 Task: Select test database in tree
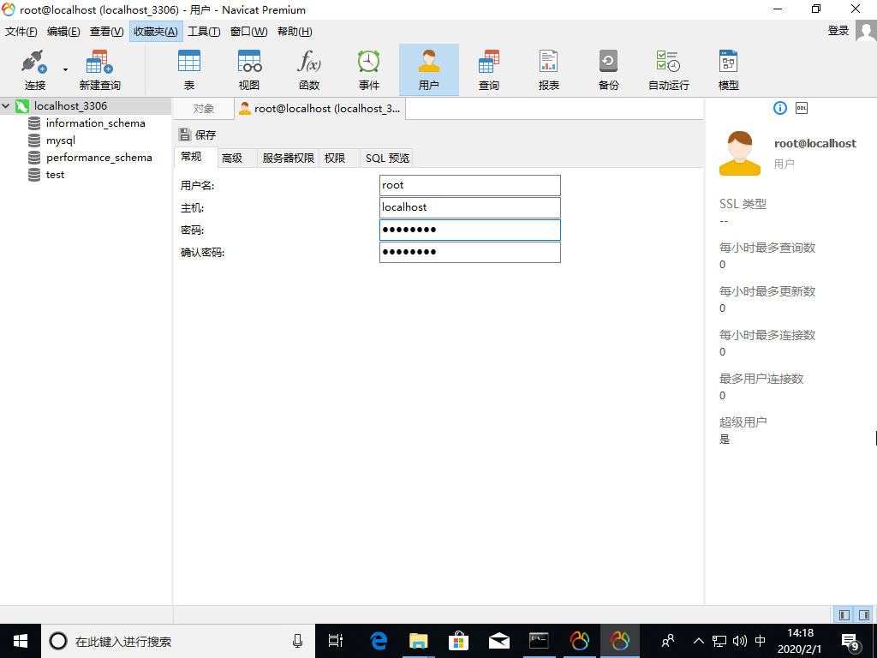point(55,175)
